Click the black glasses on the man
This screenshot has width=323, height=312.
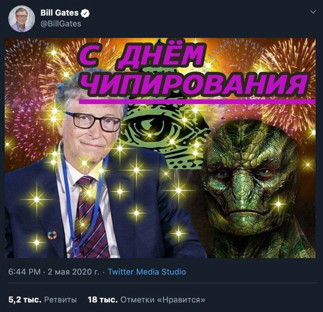click(93, 122)
